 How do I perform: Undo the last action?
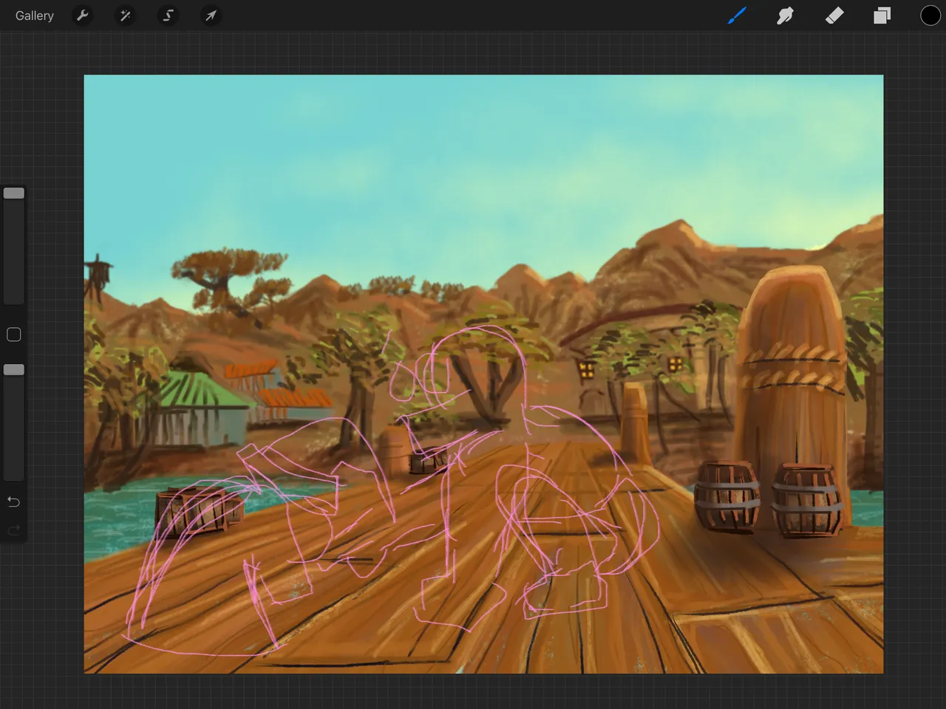pos(13,502)
